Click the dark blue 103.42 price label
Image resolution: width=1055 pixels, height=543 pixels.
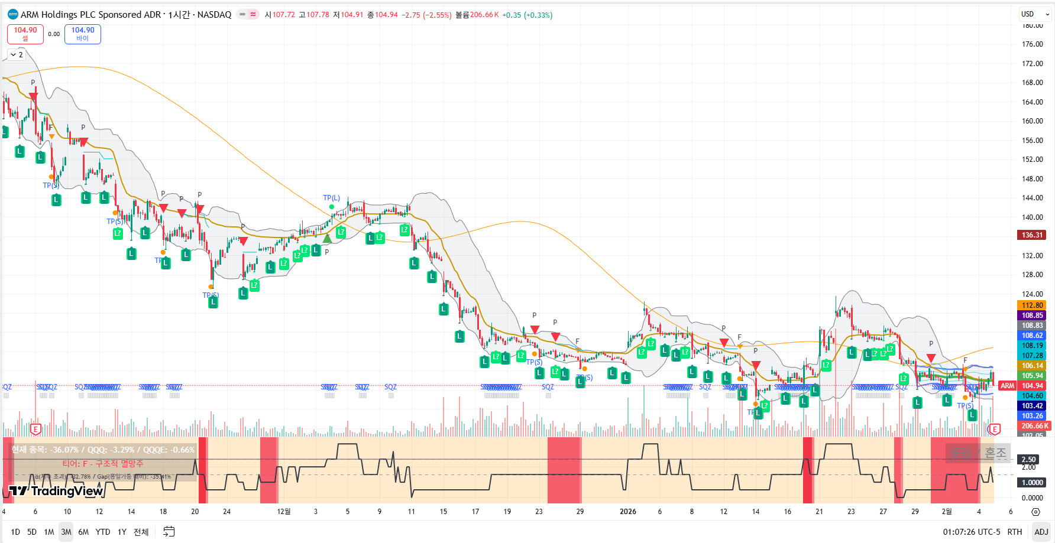click(x=1033, y=406)
